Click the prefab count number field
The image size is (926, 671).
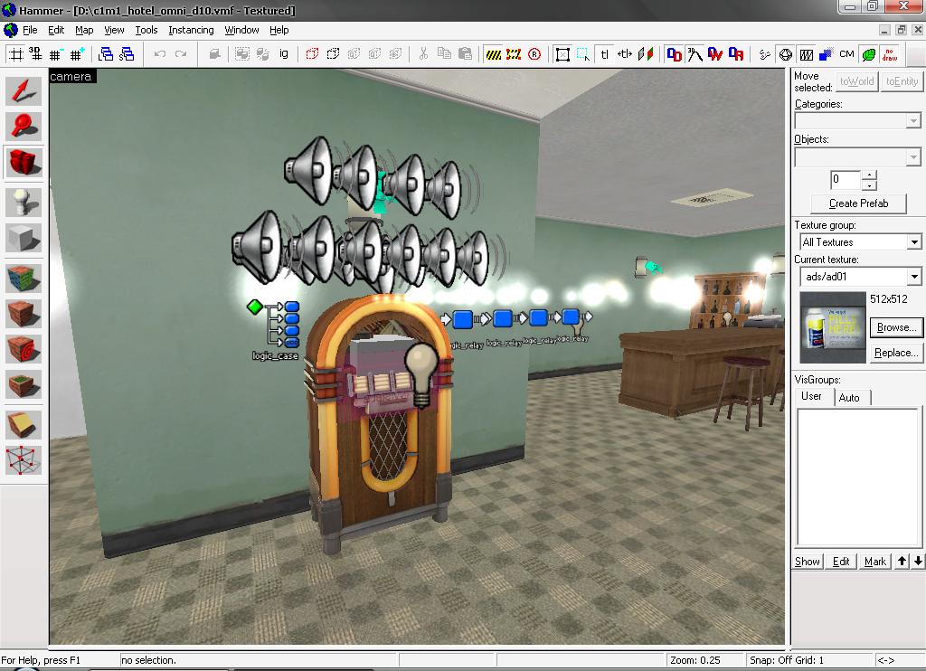pos(846,179)
